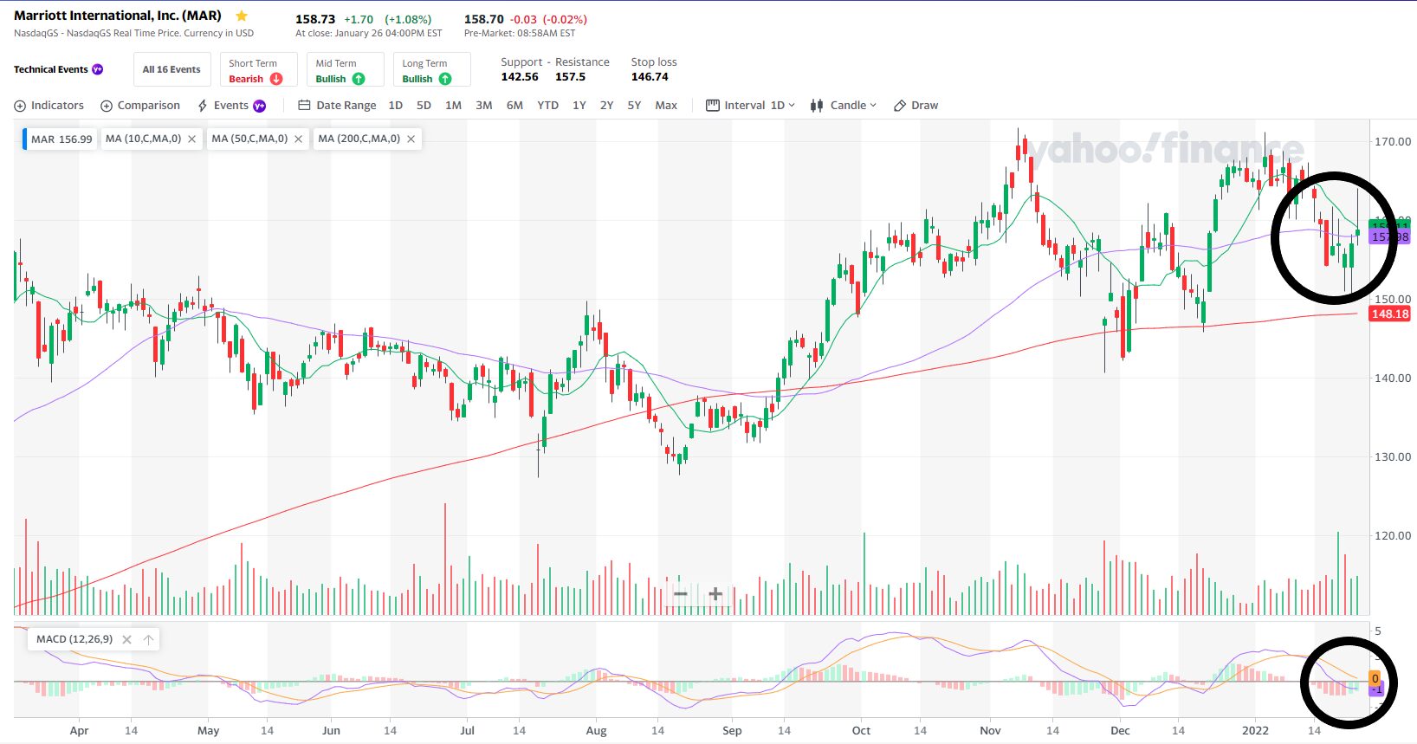Zoom out the chart with minus button
The image size is (1417, 744).
tap(681, 593)
